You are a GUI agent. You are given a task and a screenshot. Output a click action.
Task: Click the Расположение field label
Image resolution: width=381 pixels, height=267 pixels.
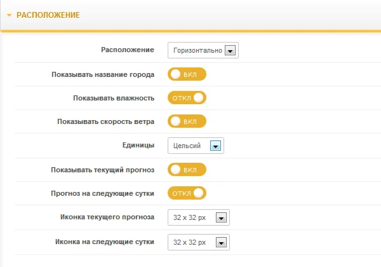pyautogui.click(x=128, y=50)
